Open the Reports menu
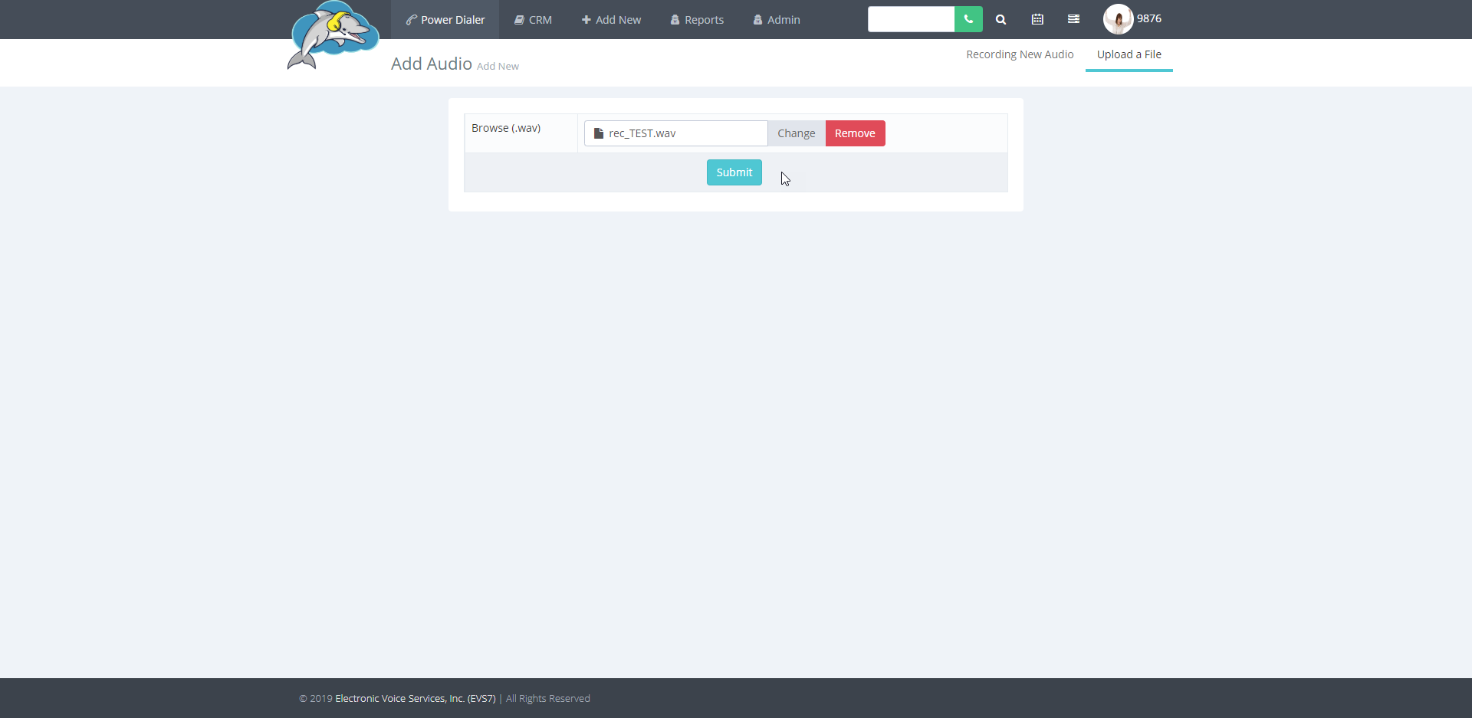The height and width of the screenshot is (718, 1472). 697,20
